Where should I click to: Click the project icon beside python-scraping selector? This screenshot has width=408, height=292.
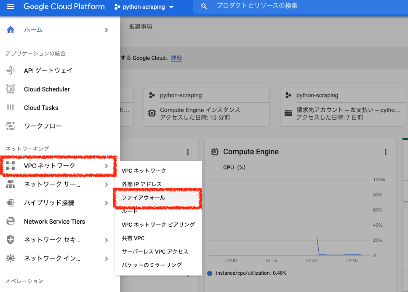pos(117,7)
